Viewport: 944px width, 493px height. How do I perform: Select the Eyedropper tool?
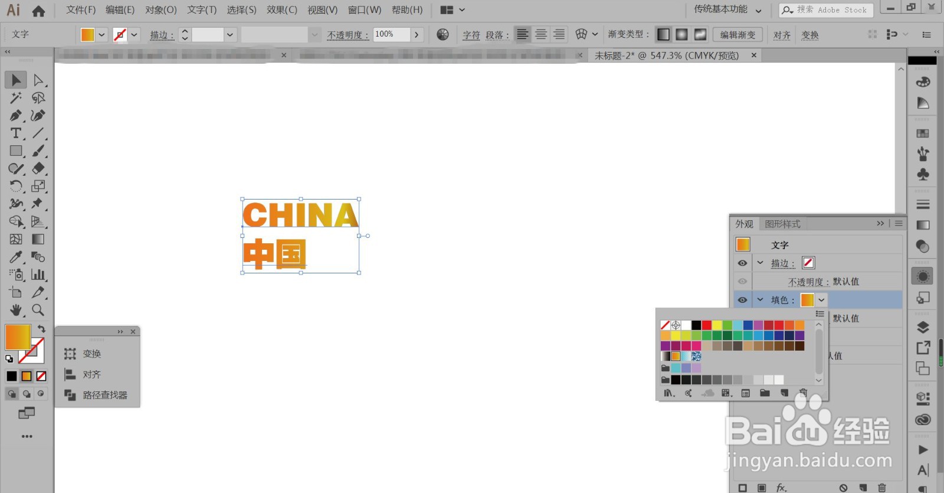16,257
